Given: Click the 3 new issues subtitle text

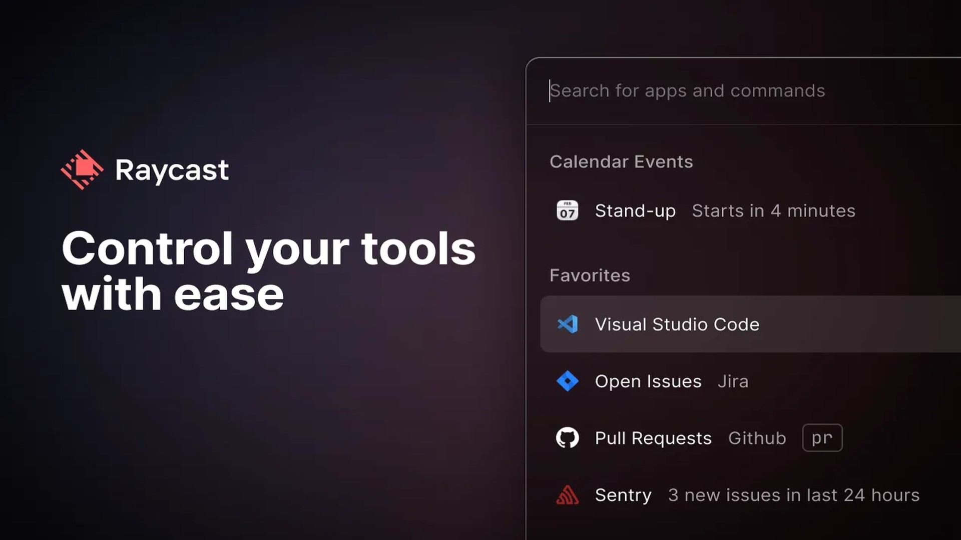Looking at the screenshot, I should (x=793, y=495).
